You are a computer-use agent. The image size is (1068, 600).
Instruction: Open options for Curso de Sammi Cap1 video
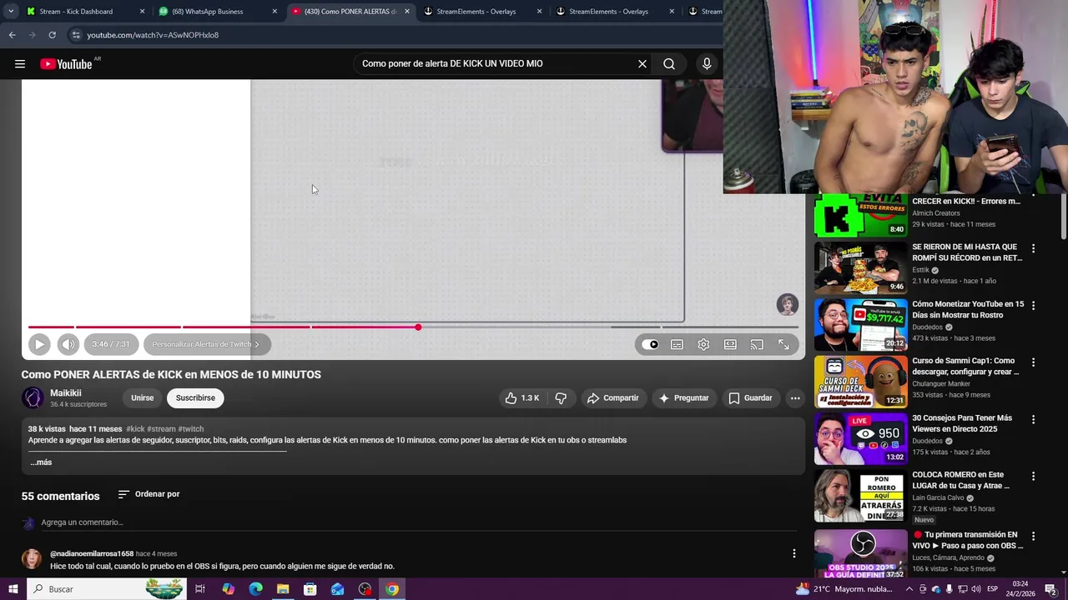click(x=1033, y=362)
